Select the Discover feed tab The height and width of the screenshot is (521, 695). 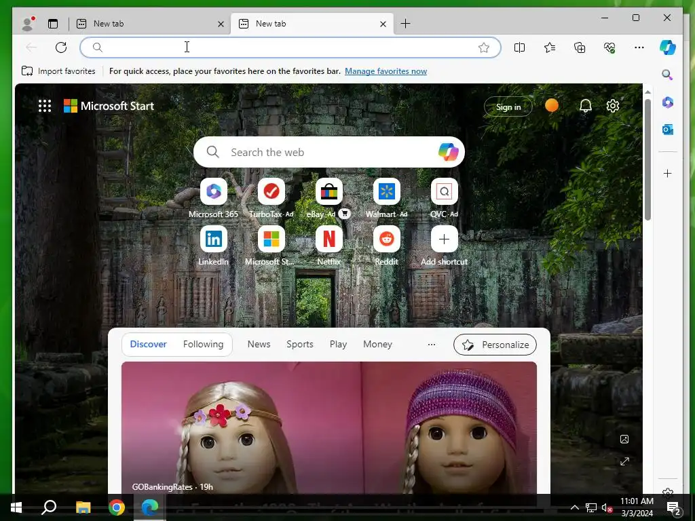point(148,344)
